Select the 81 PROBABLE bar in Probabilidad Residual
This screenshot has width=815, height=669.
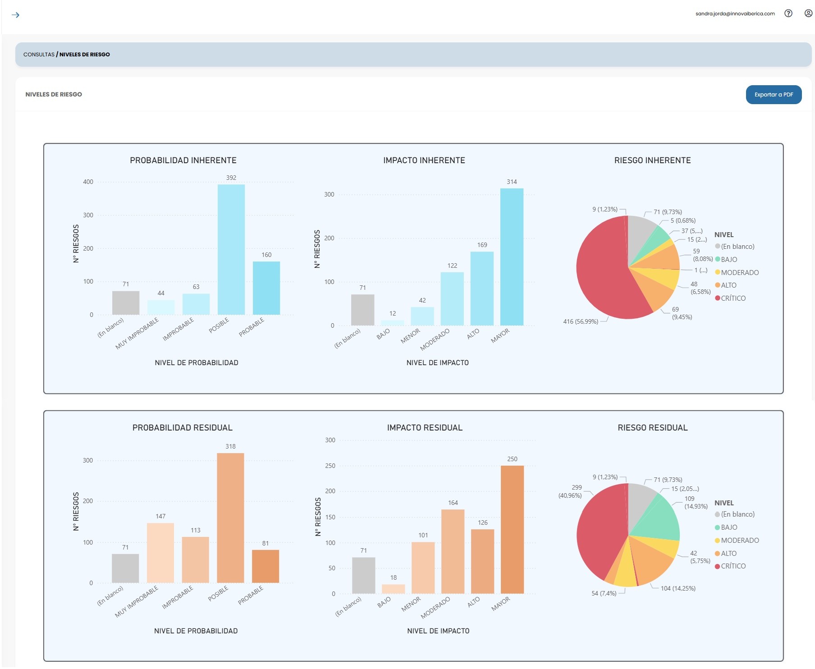tap(266, 566)
